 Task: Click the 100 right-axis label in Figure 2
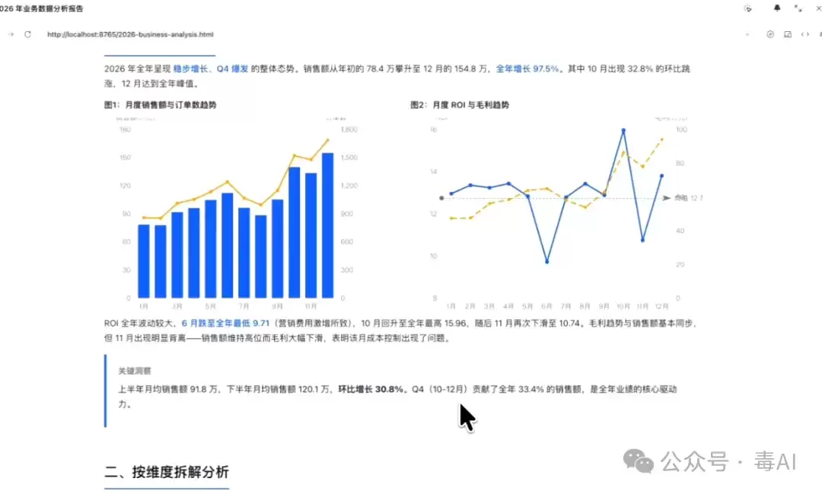point(681,129)
